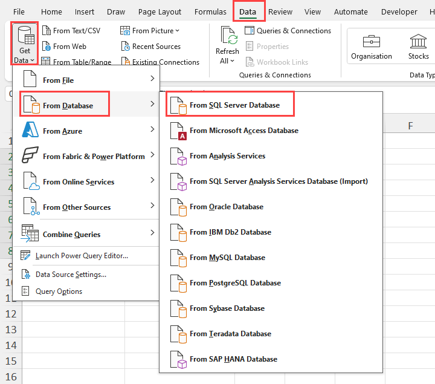This screenshot has height=384, width=435.
Task: Expand the From Other Sources arrow
Action: 152,206
